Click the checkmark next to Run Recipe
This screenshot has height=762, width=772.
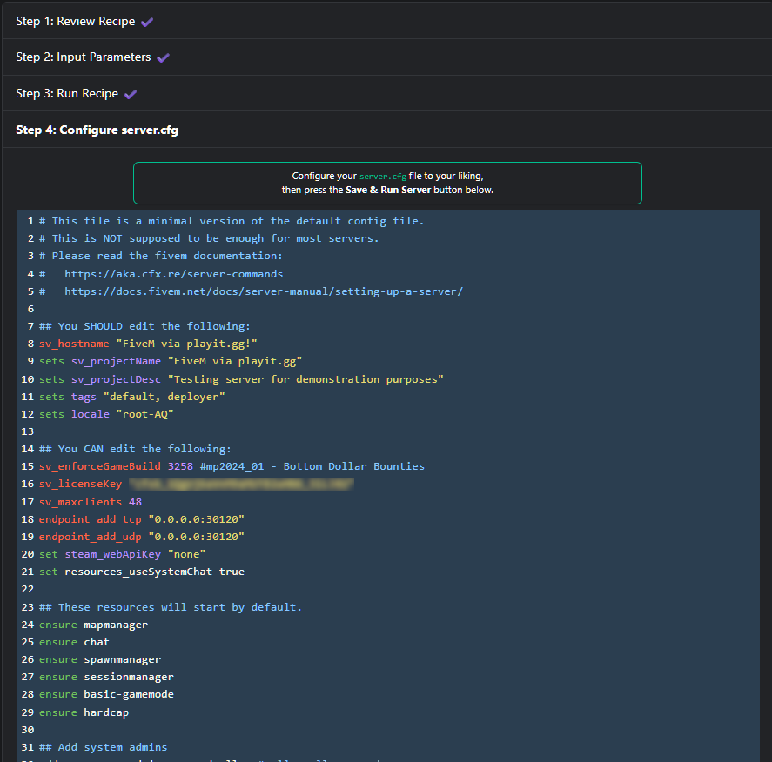[131, 95]
